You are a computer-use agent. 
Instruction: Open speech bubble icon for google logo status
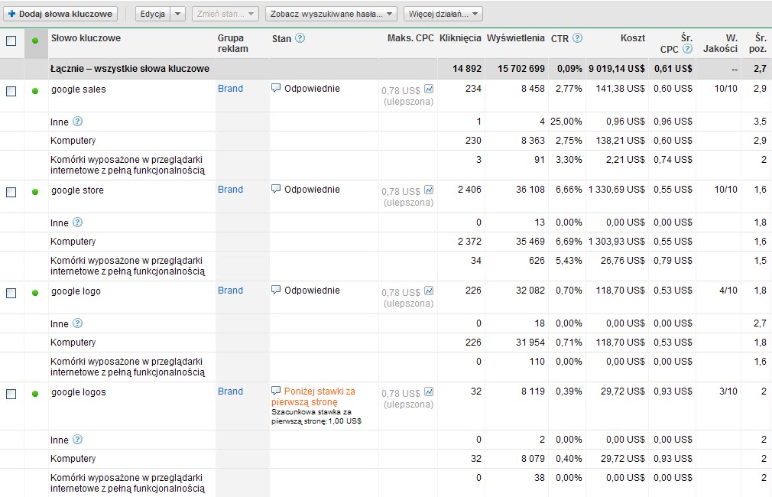coord(276,290)
